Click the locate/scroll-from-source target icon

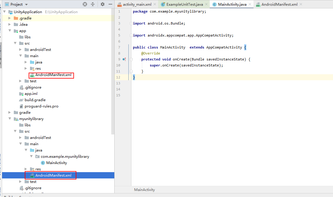(85, 4)
